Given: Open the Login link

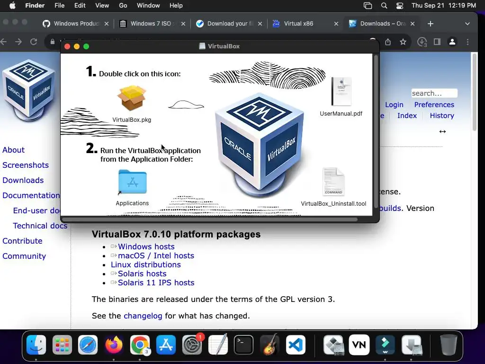Looking at the screenshot, I should tap(394, 105).
